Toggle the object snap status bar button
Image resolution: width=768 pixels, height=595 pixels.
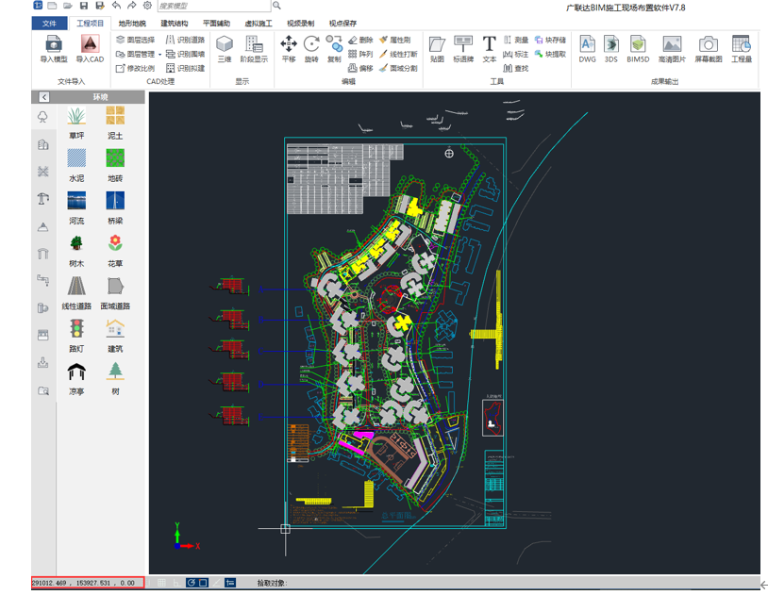pyautogui.click(x=203, y=583)
